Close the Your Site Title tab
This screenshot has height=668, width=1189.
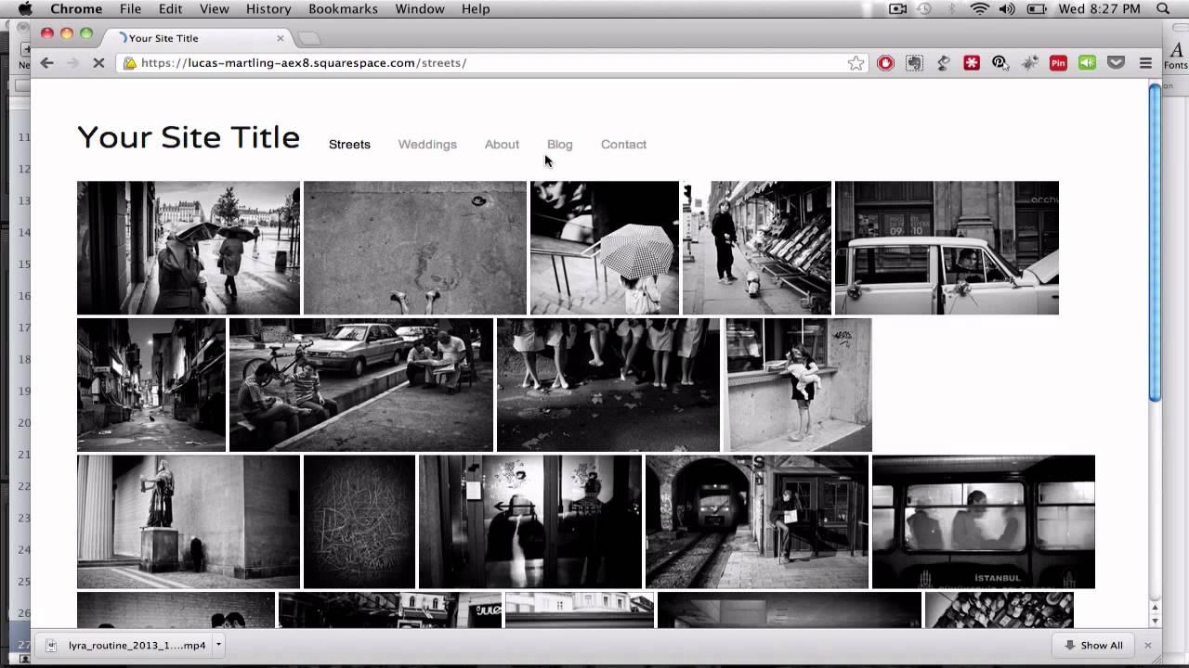281,38
